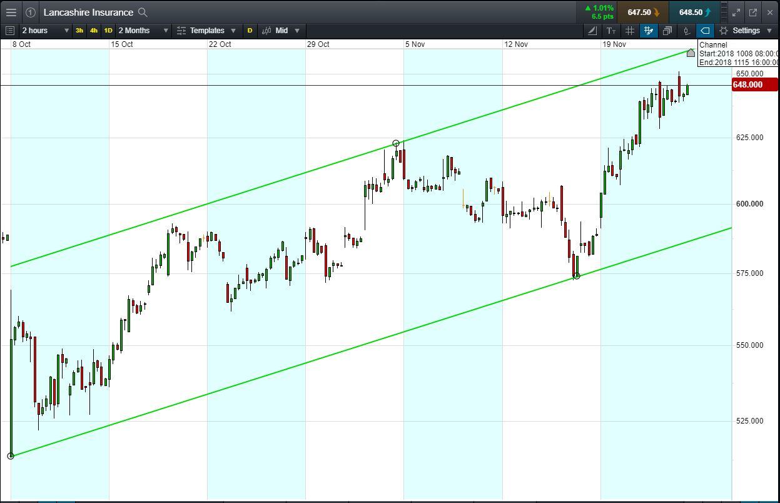
Task: Click the stacked layout selector bars
Action: (724, 12)
